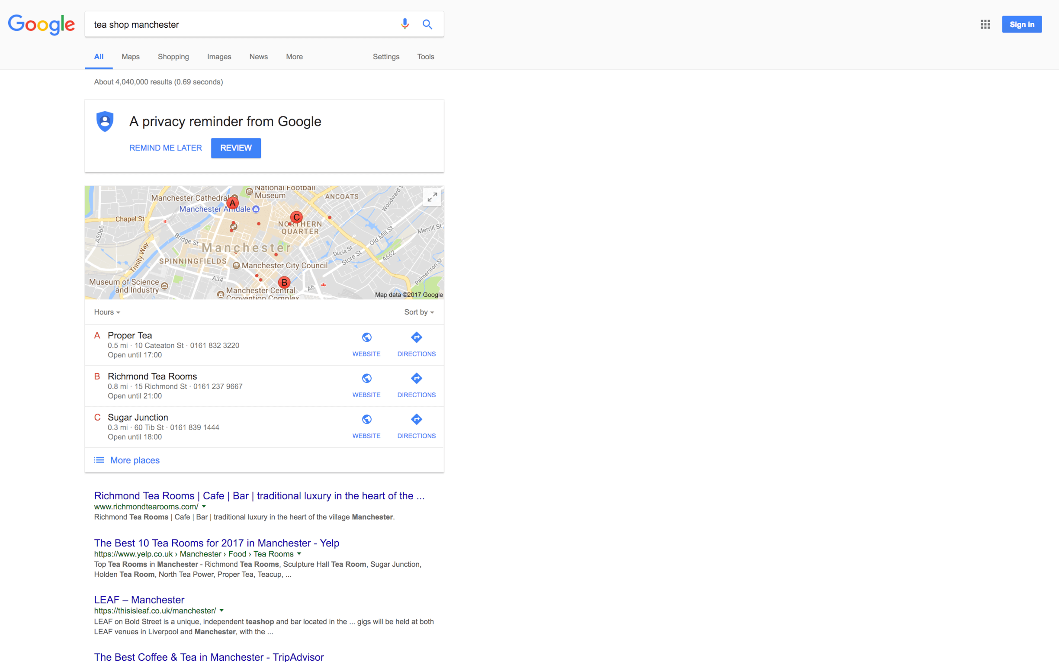Select Proper Tea place listing name
Image resolution: width=1059 pixels, height=662 pixels.
[130, 335]
